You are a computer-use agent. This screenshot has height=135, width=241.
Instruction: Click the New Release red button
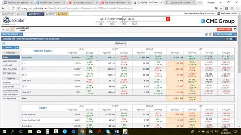[224, 29]
